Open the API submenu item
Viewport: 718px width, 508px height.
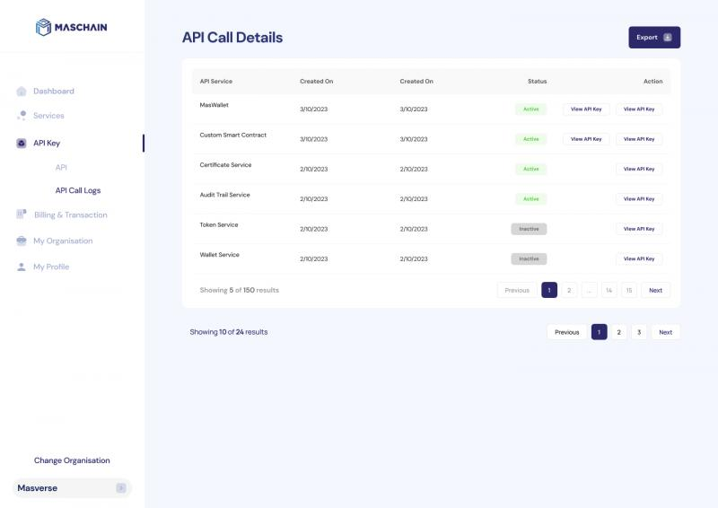pos(61,167)
